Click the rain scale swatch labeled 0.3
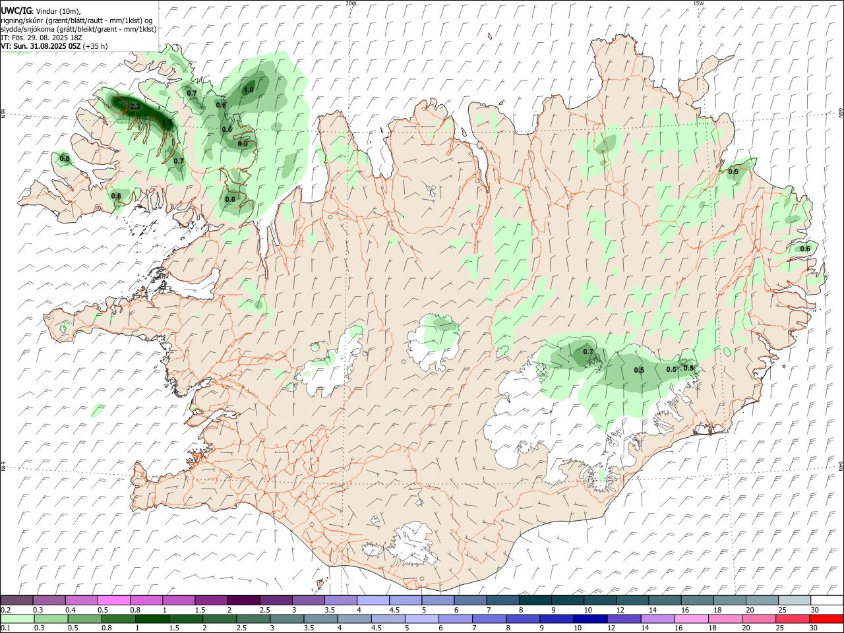Image resolution: width=844 pixels, height=633 pixels. click(51, 618)
